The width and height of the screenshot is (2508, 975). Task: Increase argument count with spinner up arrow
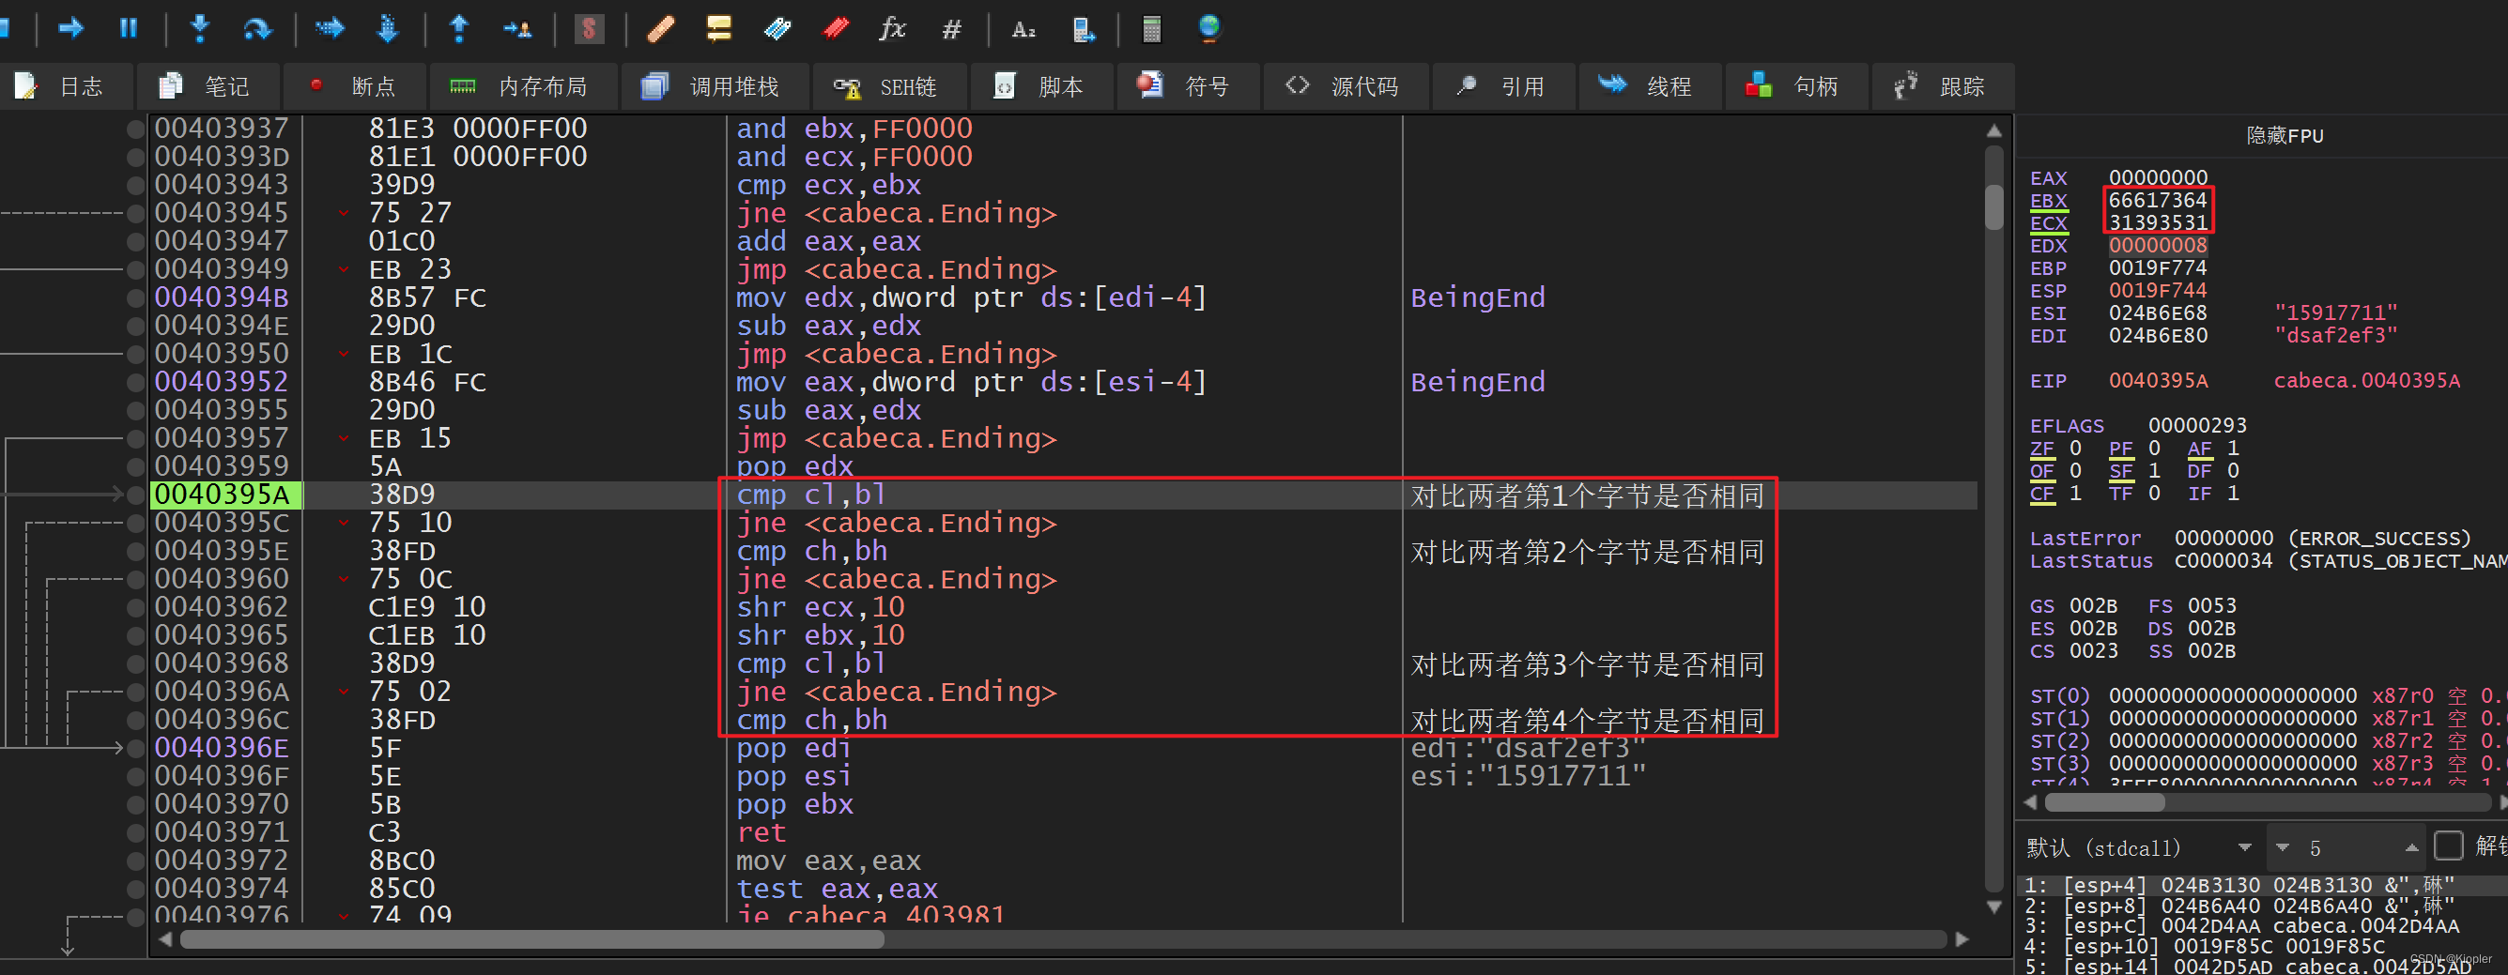(2411, 847)
